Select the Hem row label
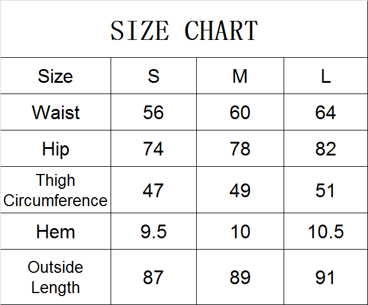The width and height of the screenshot is (368, 305). [55, 231]
